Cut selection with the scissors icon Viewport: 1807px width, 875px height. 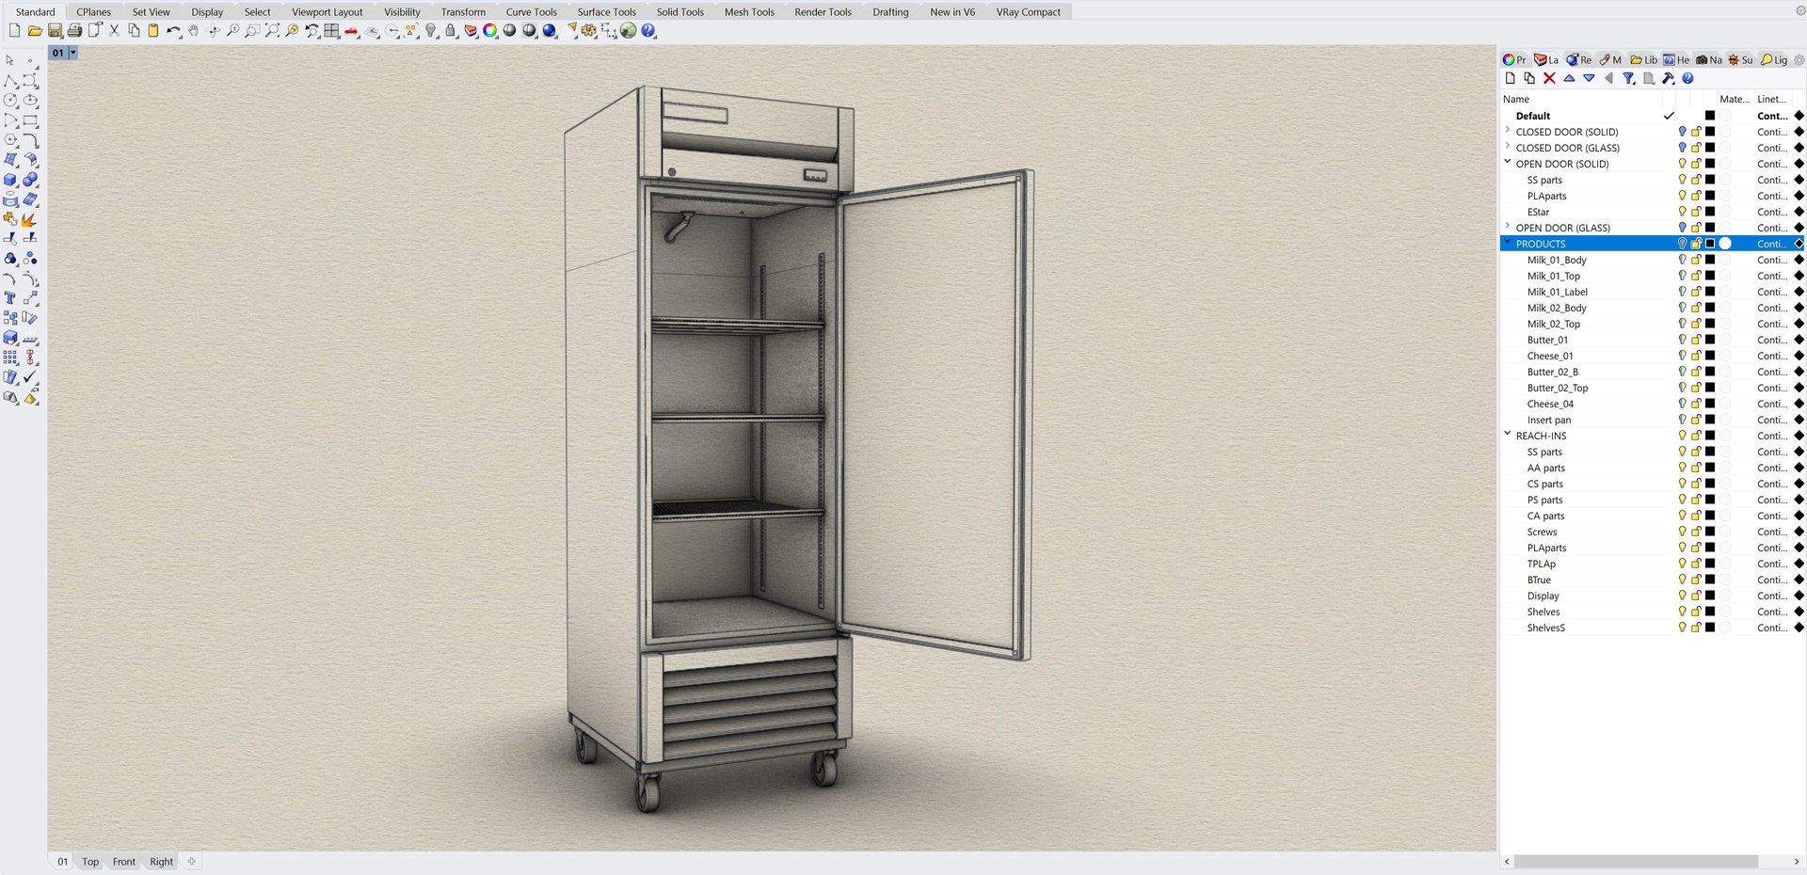pyautogui.click(x=114, y=31)
